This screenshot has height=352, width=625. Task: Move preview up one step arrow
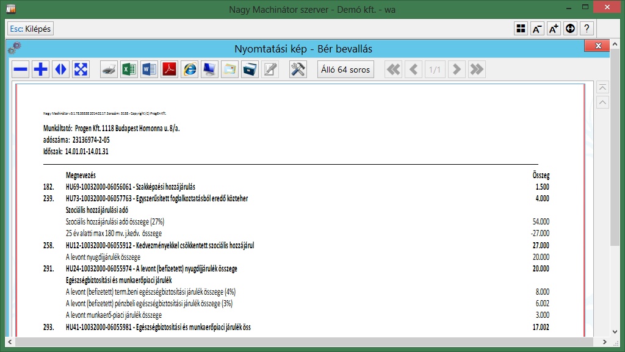[602, 102]
